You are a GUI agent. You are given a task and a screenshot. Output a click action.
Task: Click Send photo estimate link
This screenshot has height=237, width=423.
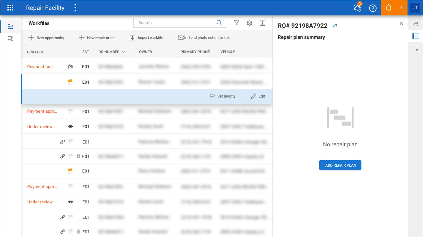(x=204, y=38)
